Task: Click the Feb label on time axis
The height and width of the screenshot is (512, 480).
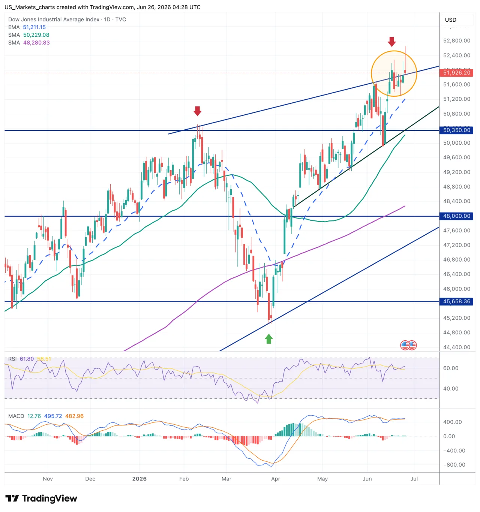Action: point(184,479)
